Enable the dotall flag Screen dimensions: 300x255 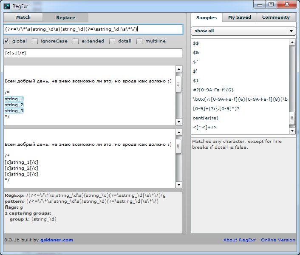(x=112, y=41)
